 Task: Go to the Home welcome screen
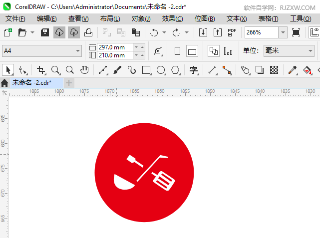click(x=4, y=83)
